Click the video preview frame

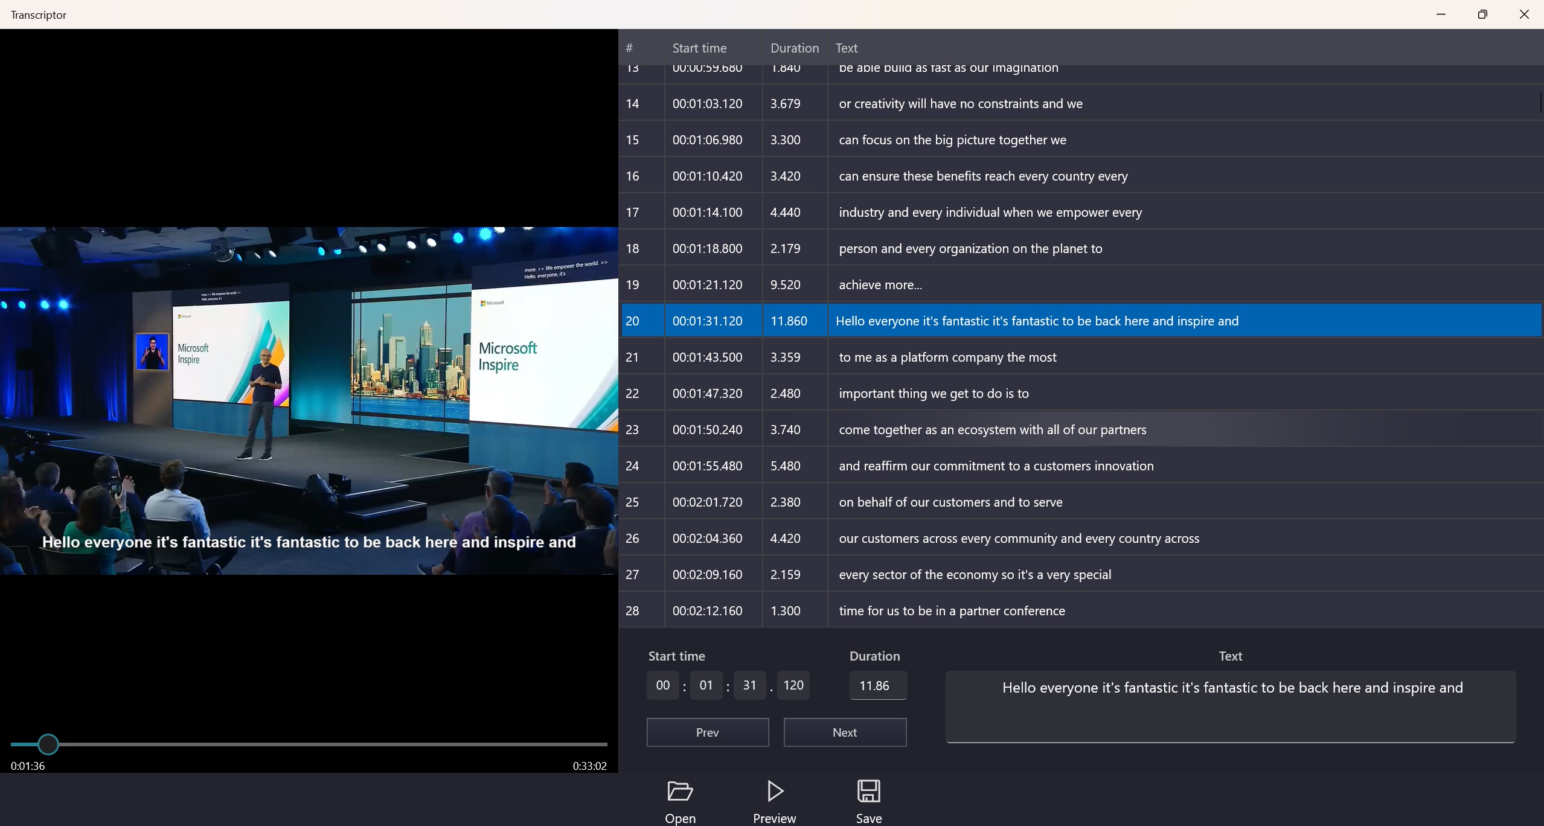click(309, 400)
